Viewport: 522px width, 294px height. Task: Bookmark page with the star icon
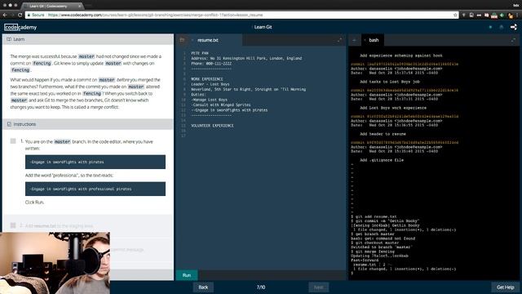pyautogui.click(x=455, y=15)
